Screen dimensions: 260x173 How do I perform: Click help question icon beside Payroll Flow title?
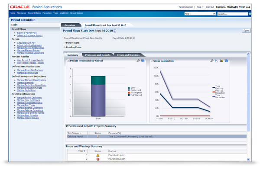coord(115,31)
